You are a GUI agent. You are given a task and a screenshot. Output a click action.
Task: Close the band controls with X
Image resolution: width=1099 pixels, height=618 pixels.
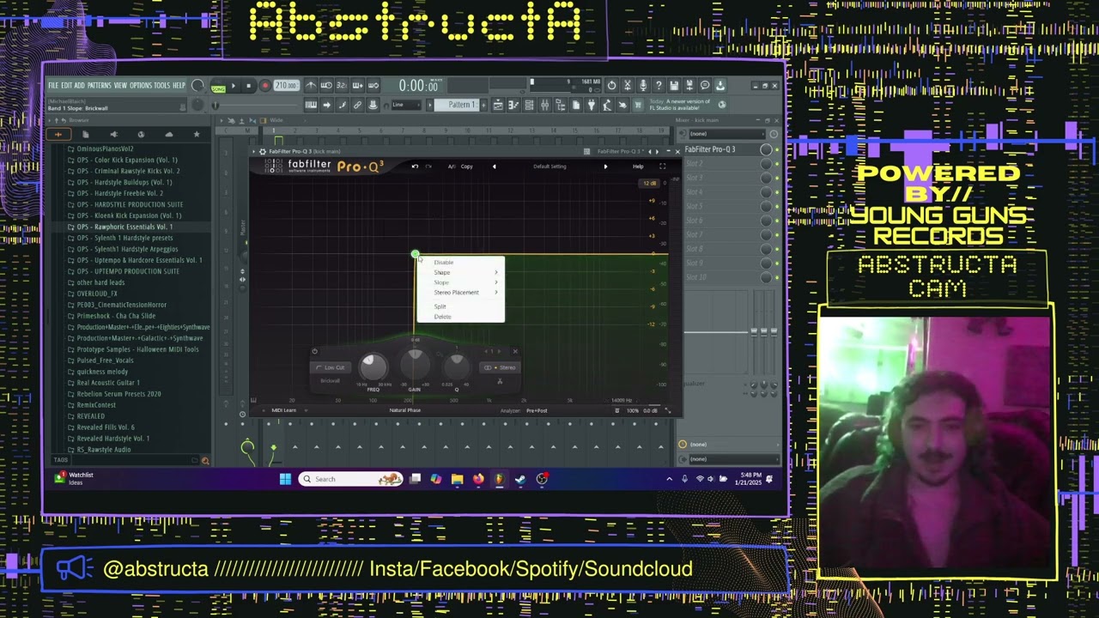pos(514,351)
